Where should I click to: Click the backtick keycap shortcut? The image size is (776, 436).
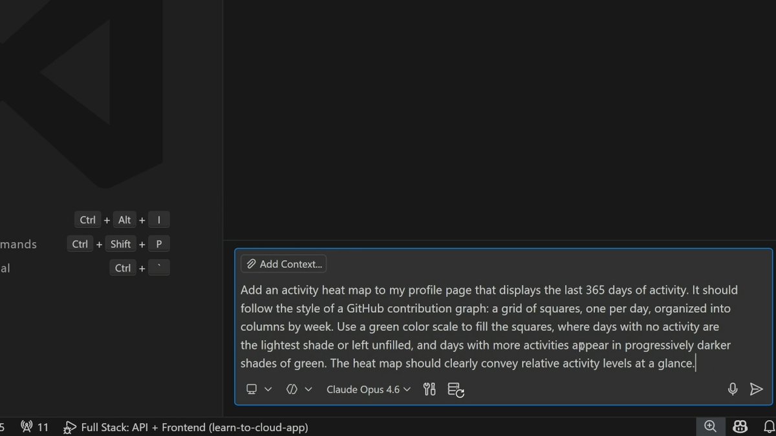click(x=158, y=267)
